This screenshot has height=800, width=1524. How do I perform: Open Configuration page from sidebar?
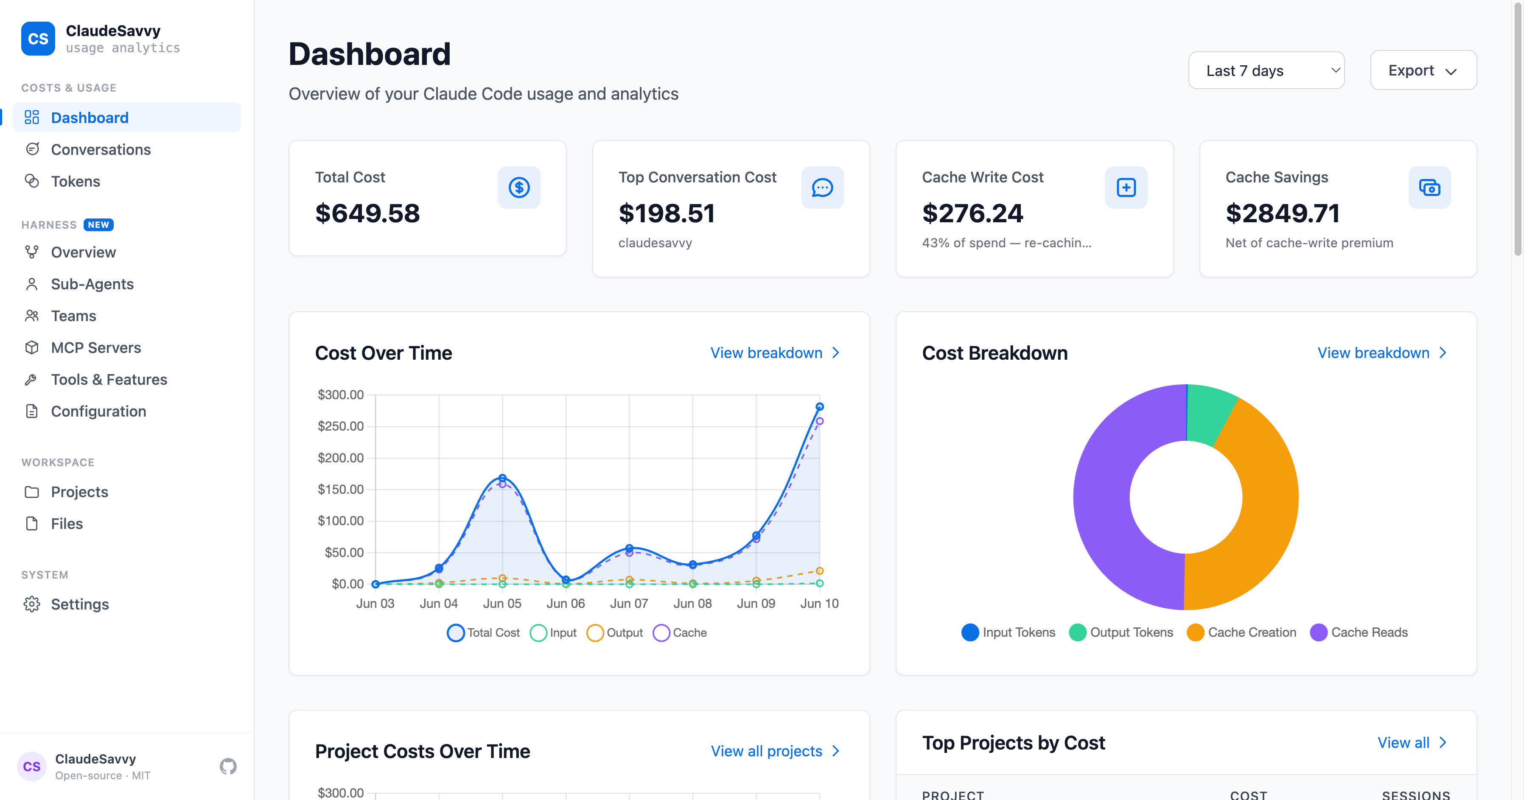coord(126,411)
